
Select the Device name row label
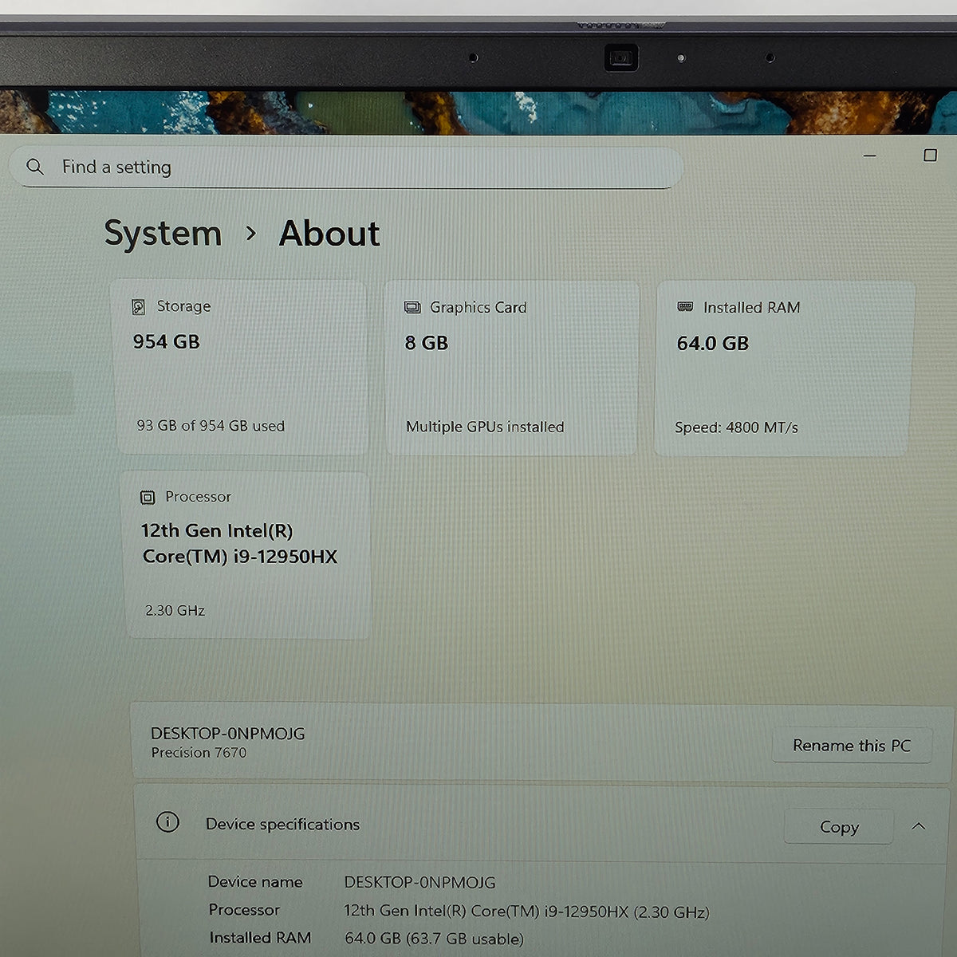255,882
